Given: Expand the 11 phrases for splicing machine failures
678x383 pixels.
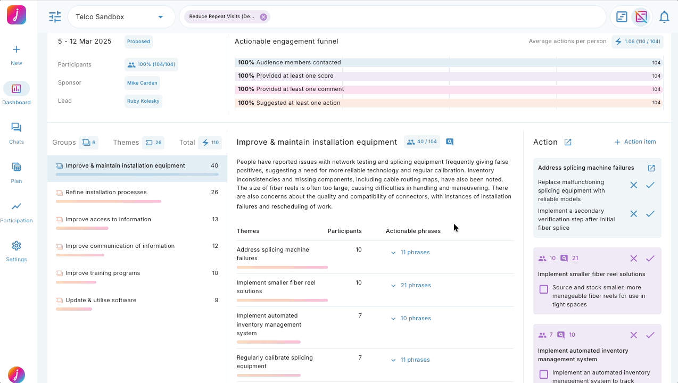Looking at the screenshot, I should coord(410,253).
